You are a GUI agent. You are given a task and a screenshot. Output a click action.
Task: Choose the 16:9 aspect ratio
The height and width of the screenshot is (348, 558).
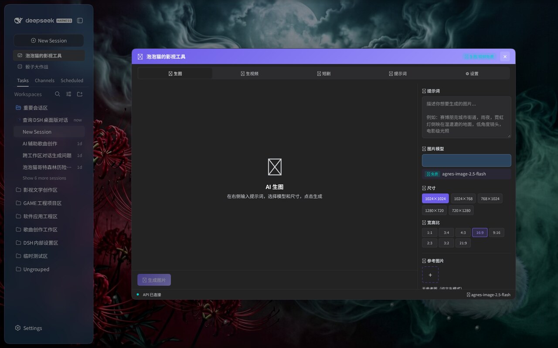coord(480,233)
